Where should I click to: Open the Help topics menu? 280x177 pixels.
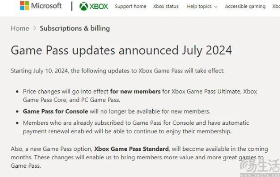tap(199, 7)
